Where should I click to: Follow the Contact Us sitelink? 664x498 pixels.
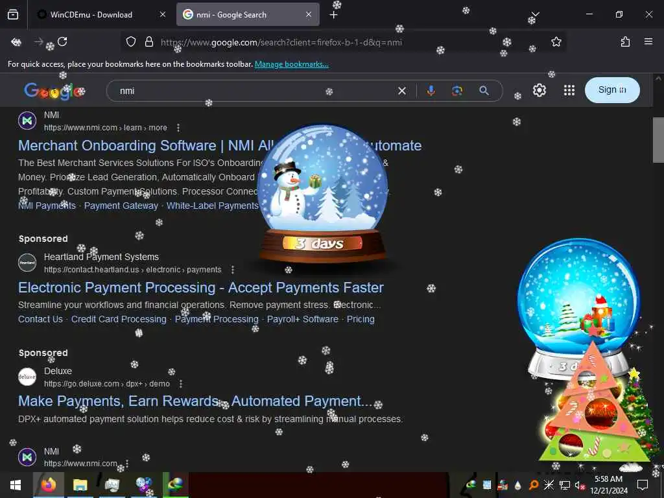(40, 319)
